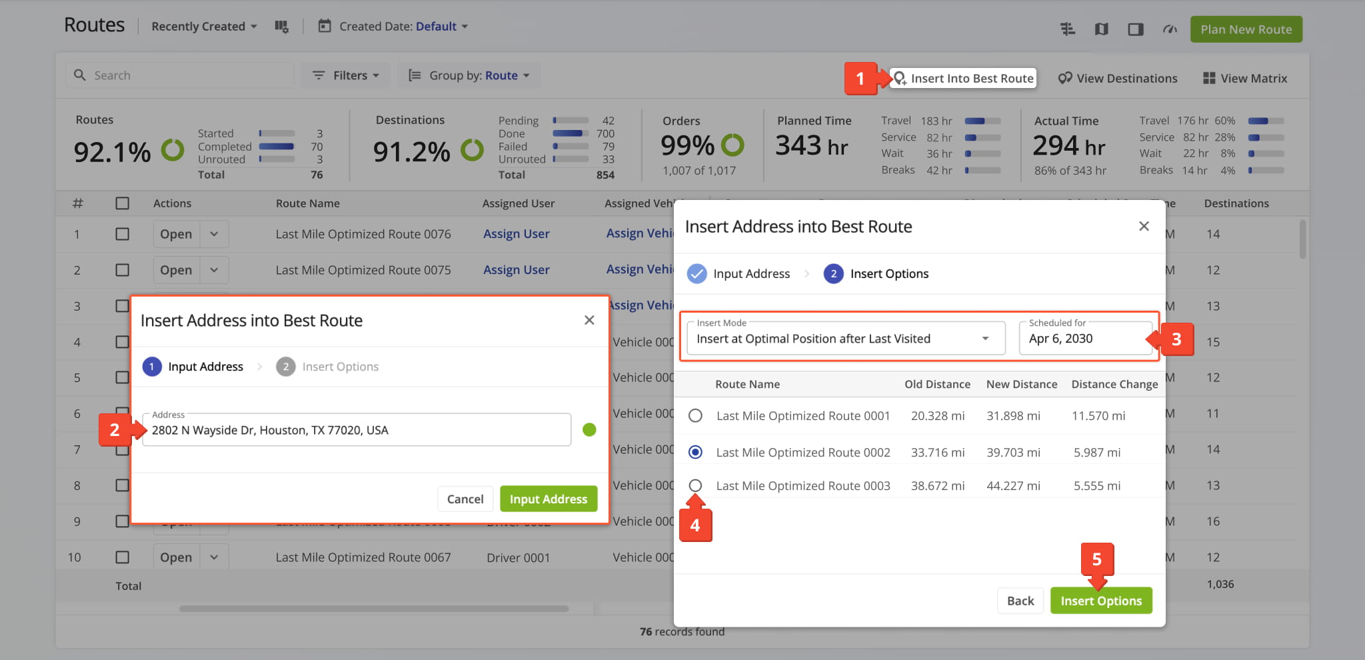Click the Plan New Route button
Image resolution: width=1365 pixels, height=660 pixels.
(x=1246, y=29)
